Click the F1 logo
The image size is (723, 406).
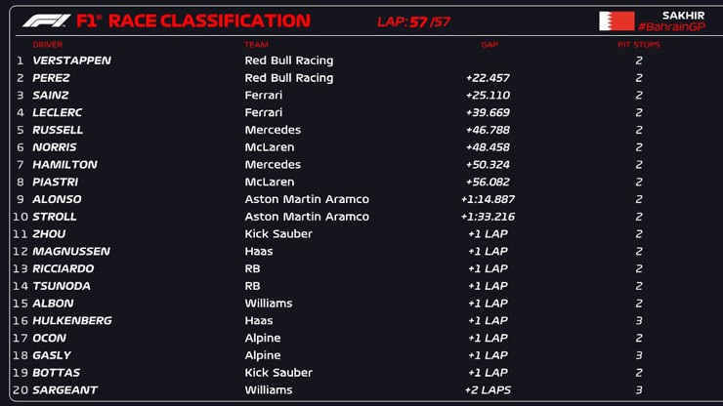click(46, 20)
